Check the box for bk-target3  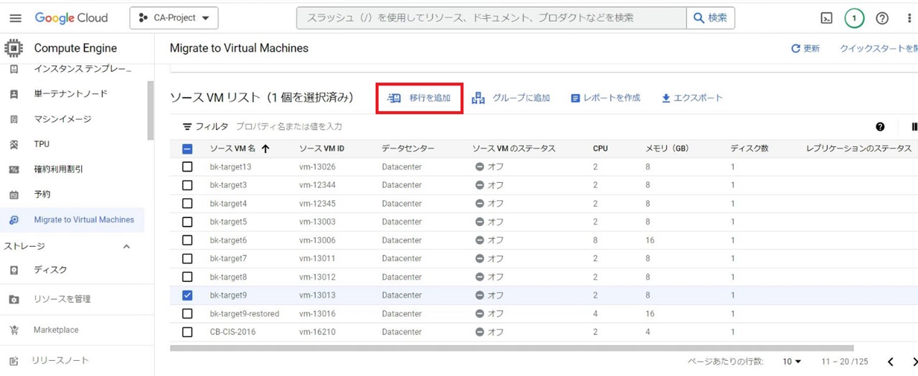tap(187, 185)
